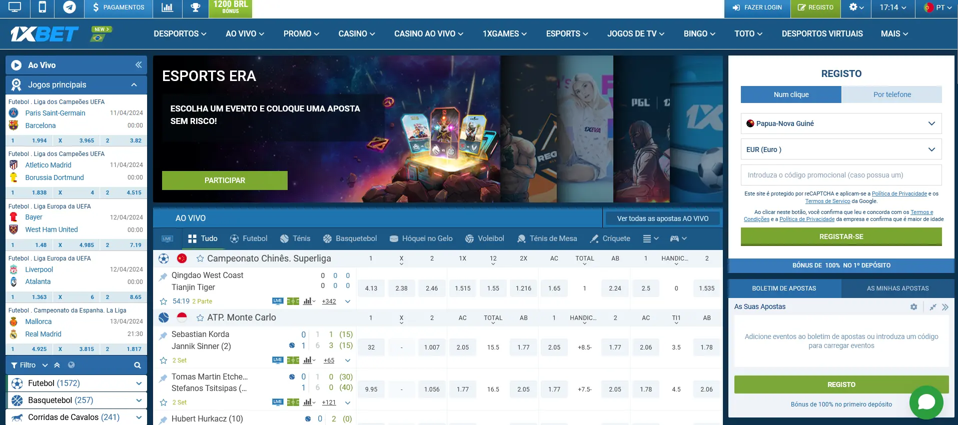
Task: Open the PAGAMENTOS payments page
Action: [118, 7]
